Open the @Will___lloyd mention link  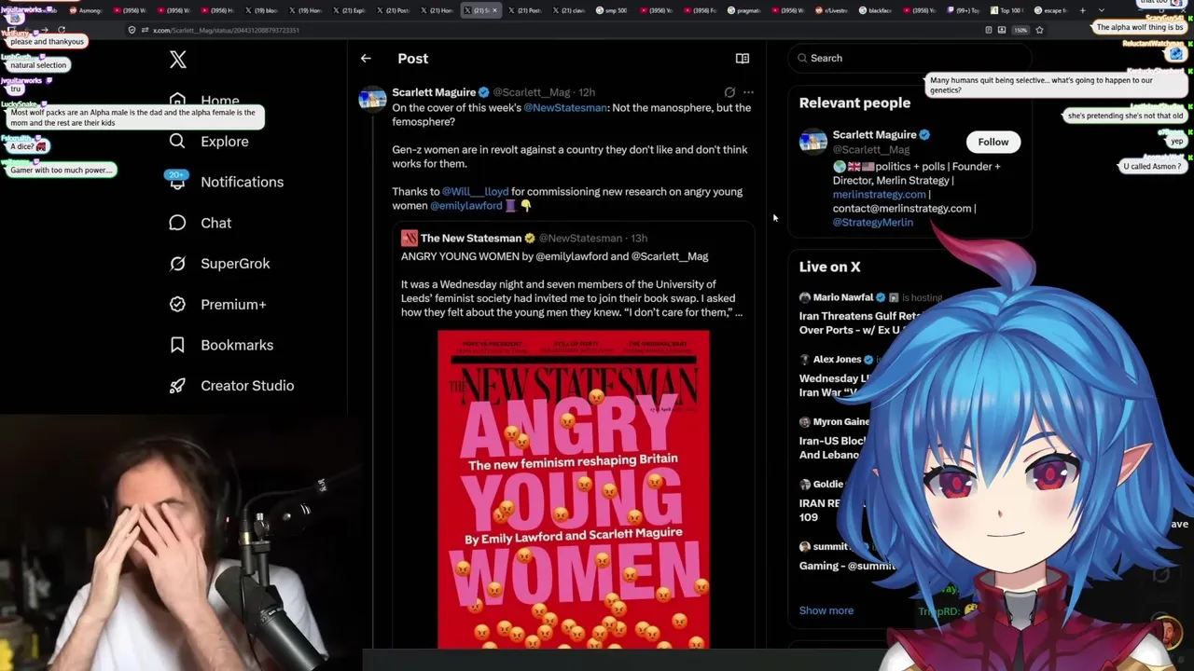coord(475,192)
